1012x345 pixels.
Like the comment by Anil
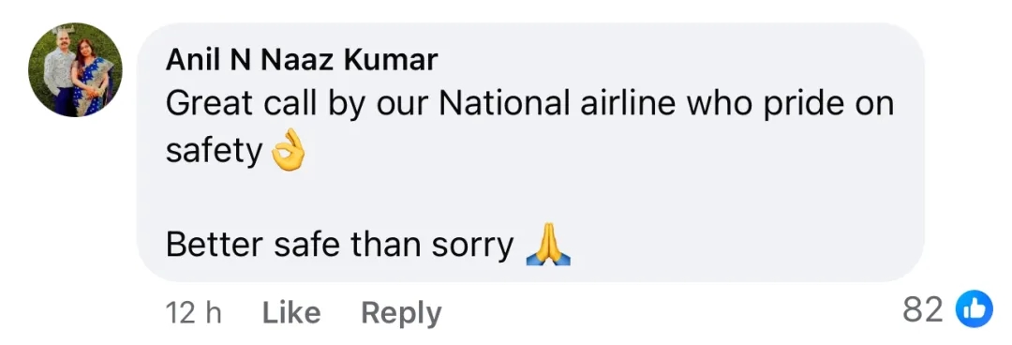click(x=291, y=313)
